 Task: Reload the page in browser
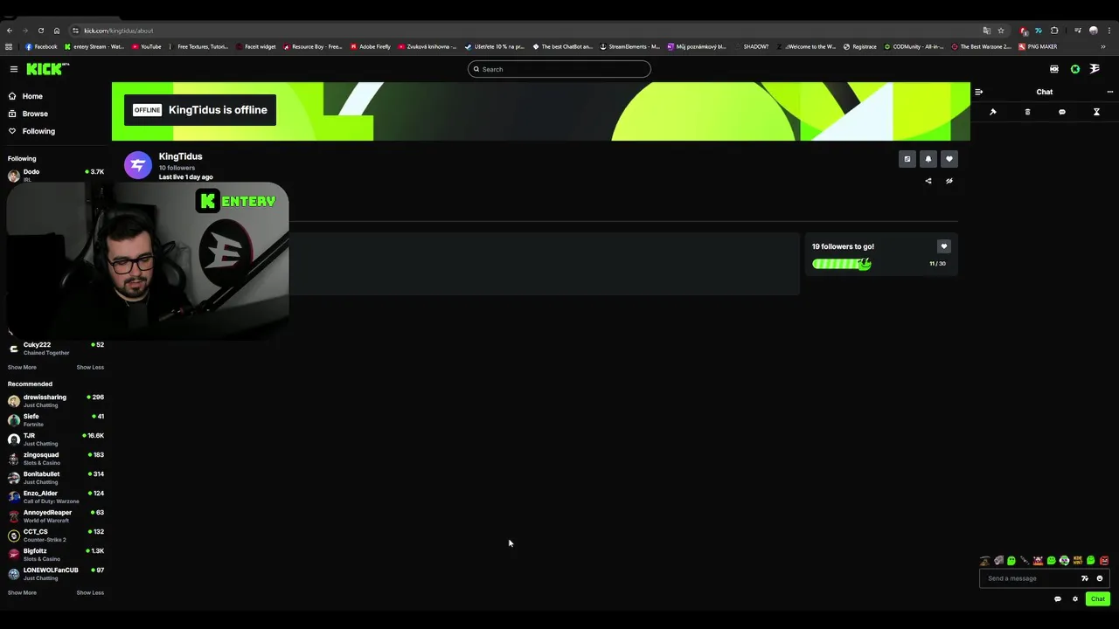point(41,31)
